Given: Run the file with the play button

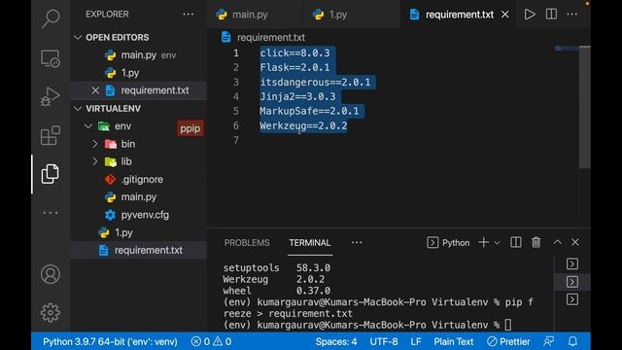Looking at the screenshot, I should pyautogui.click(x=530, y=15).
